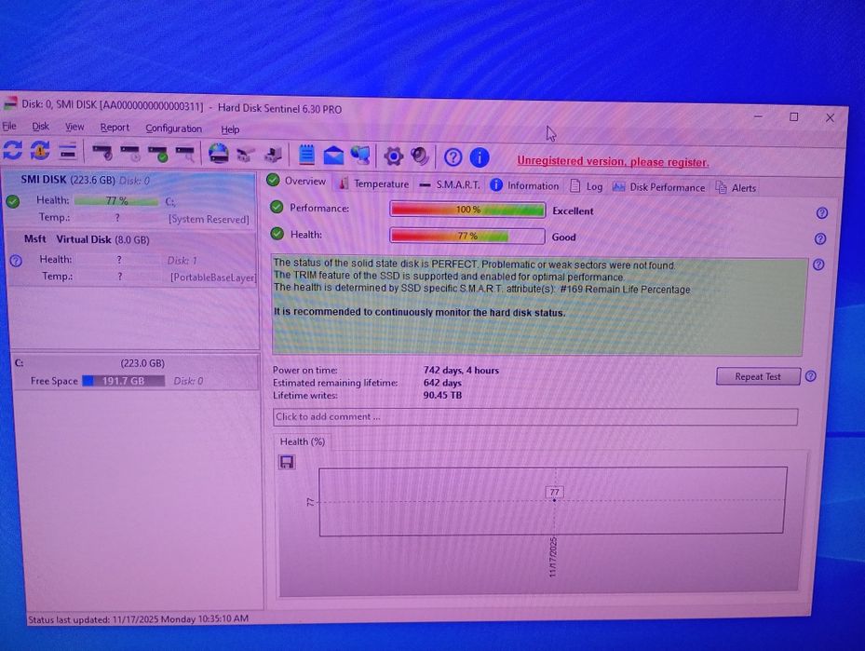Screen dimensions: 865x651
Task: Open configuration via the gear icon
Action: 393,156
